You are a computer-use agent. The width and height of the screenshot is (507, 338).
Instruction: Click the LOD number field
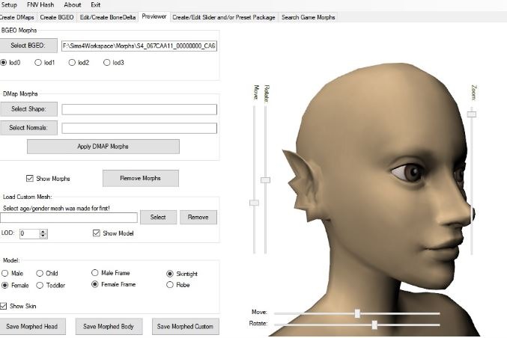click(x=29, y=234)
